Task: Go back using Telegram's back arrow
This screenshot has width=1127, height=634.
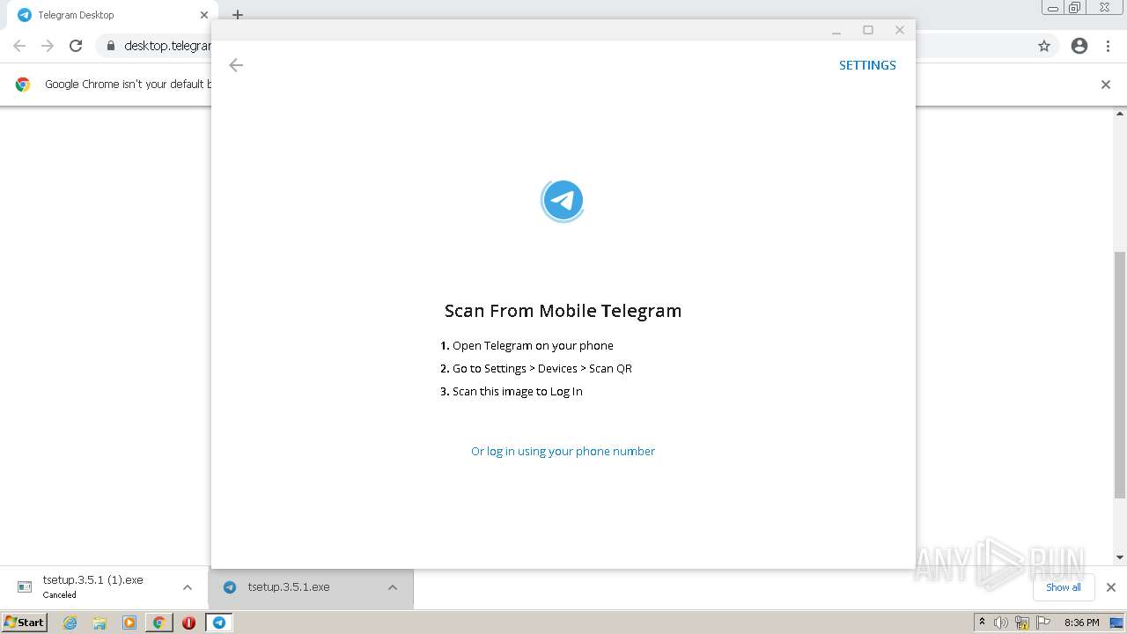Action: coord(236,65)
